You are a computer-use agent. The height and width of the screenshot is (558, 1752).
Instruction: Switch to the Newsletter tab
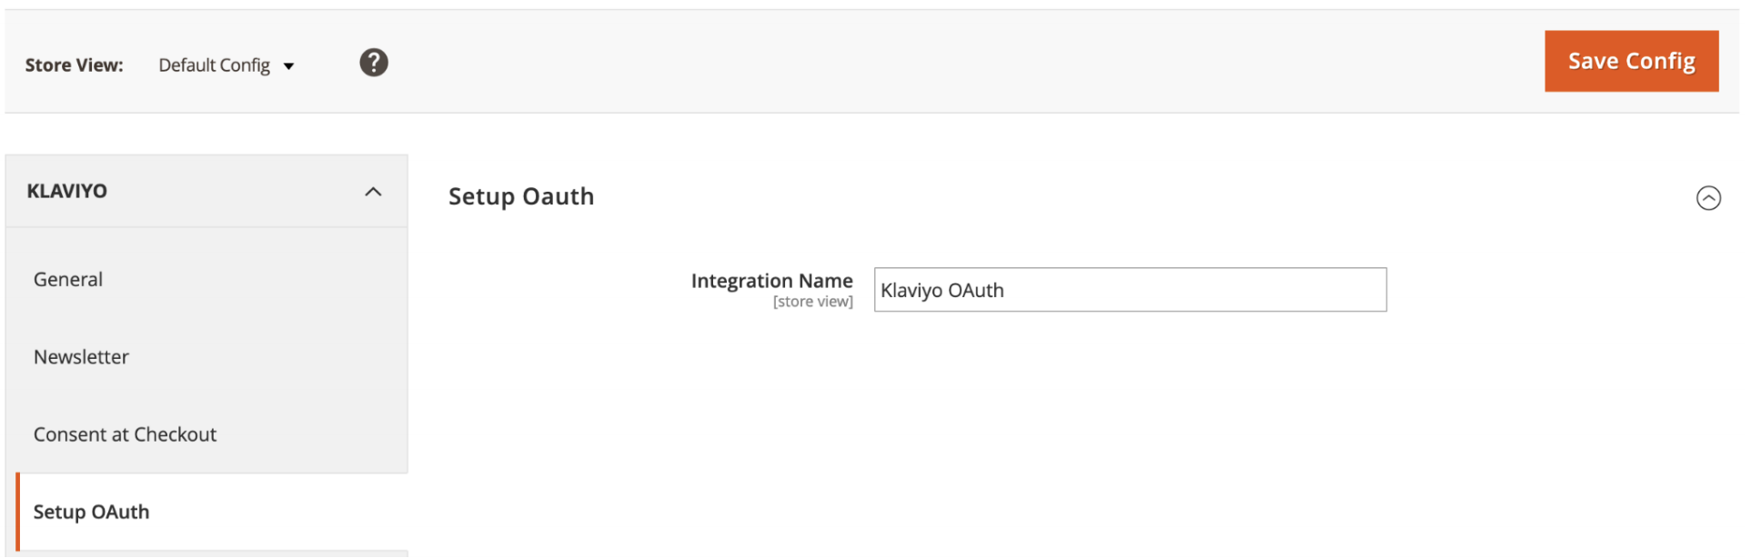[x=81, y=357]
